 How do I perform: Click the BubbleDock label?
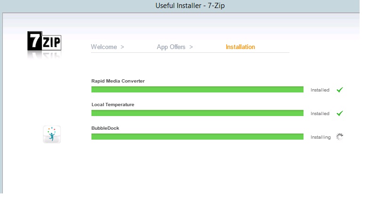coord(105,128)
